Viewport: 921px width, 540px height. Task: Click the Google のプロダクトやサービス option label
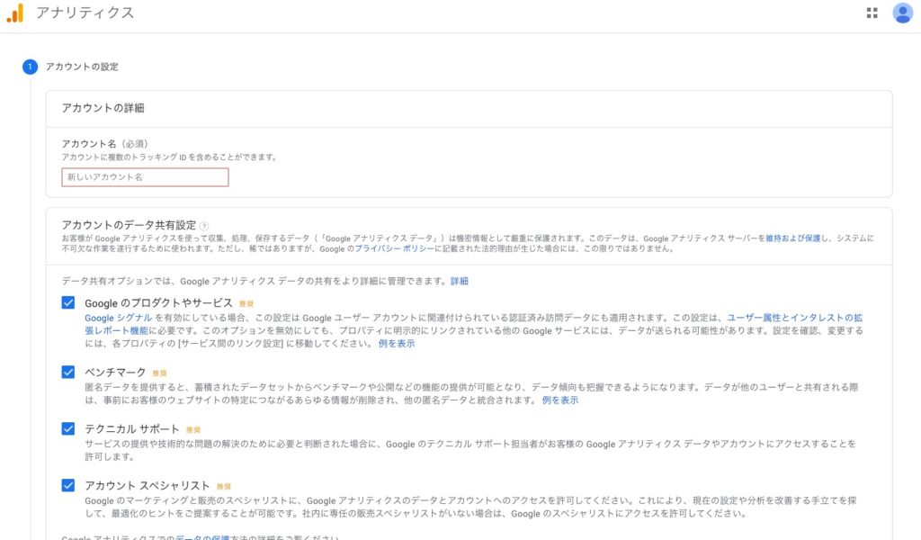158,303
